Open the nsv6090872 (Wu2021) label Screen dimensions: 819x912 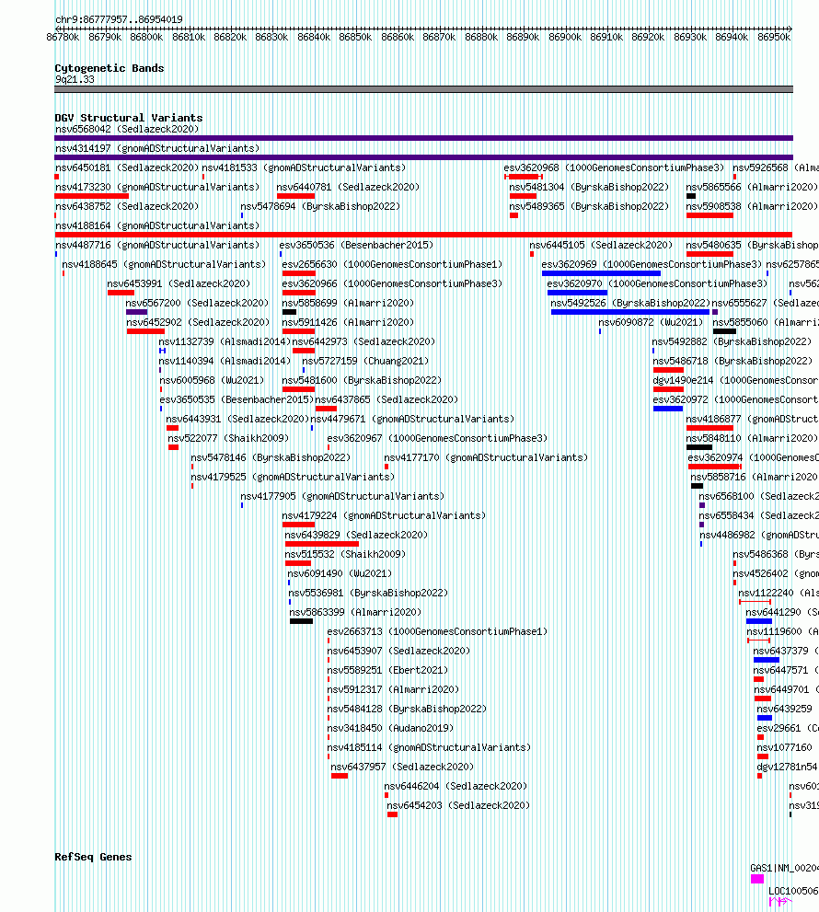pos(651,322)
